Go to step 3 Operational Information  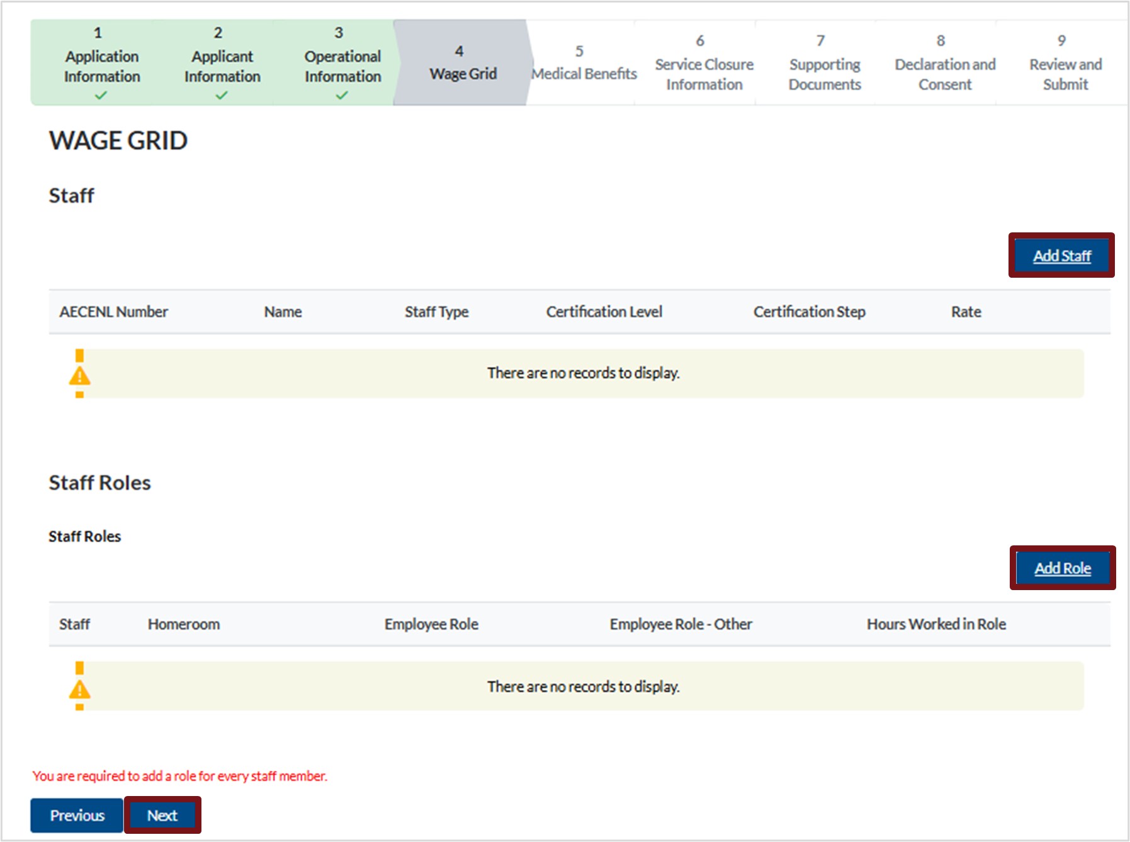[x=342, y=63]
